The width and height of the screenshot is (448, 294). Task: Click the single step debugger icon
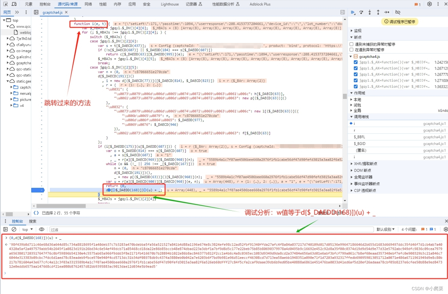pyautogui.click(x=387, y=12)
